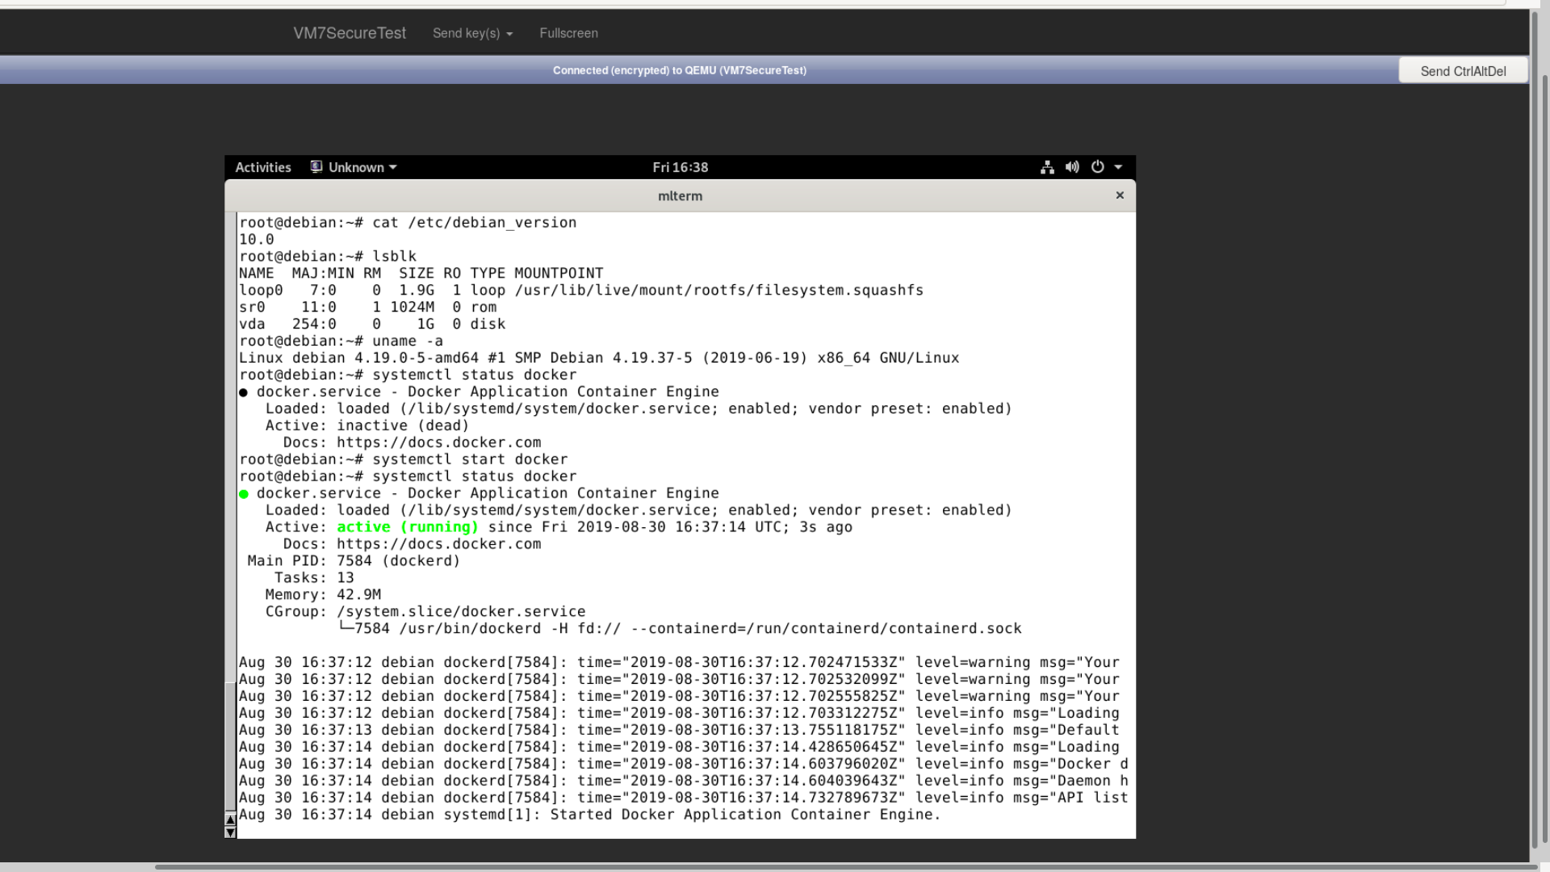Click the network/connections status icon
Viewport: 1550px width, 872px height.
(1046, 166)
